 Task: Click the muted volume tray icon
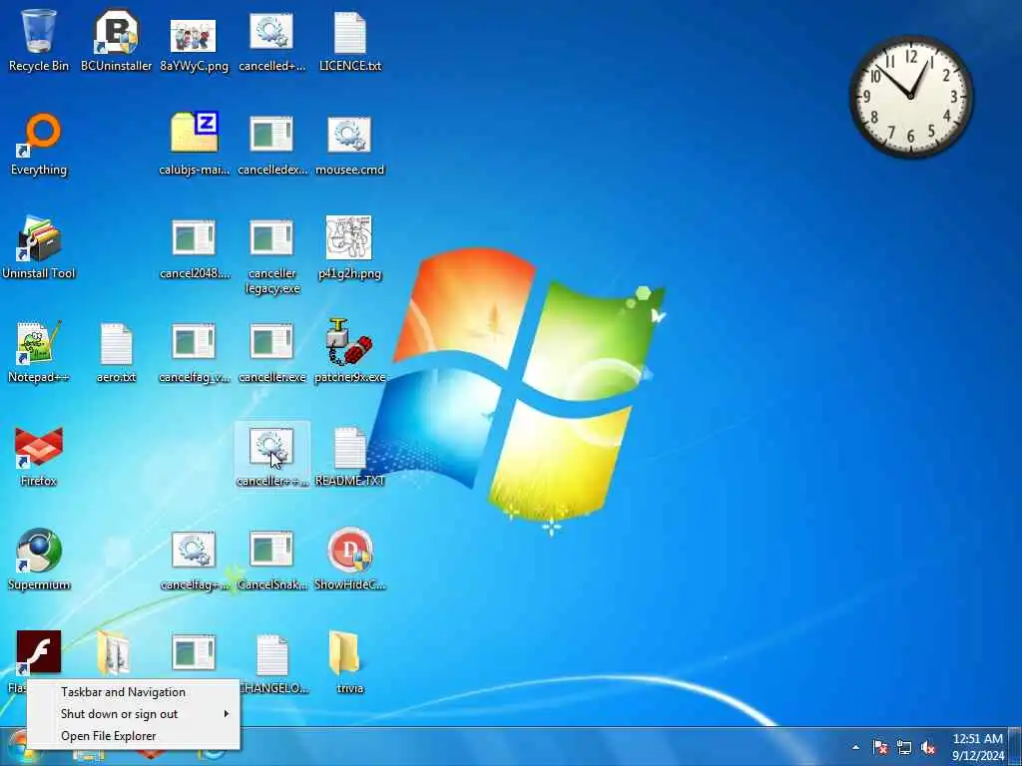point(928,747)
